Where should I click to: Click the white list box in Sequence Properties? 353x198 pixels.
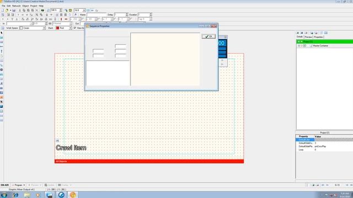click(108, 73)
